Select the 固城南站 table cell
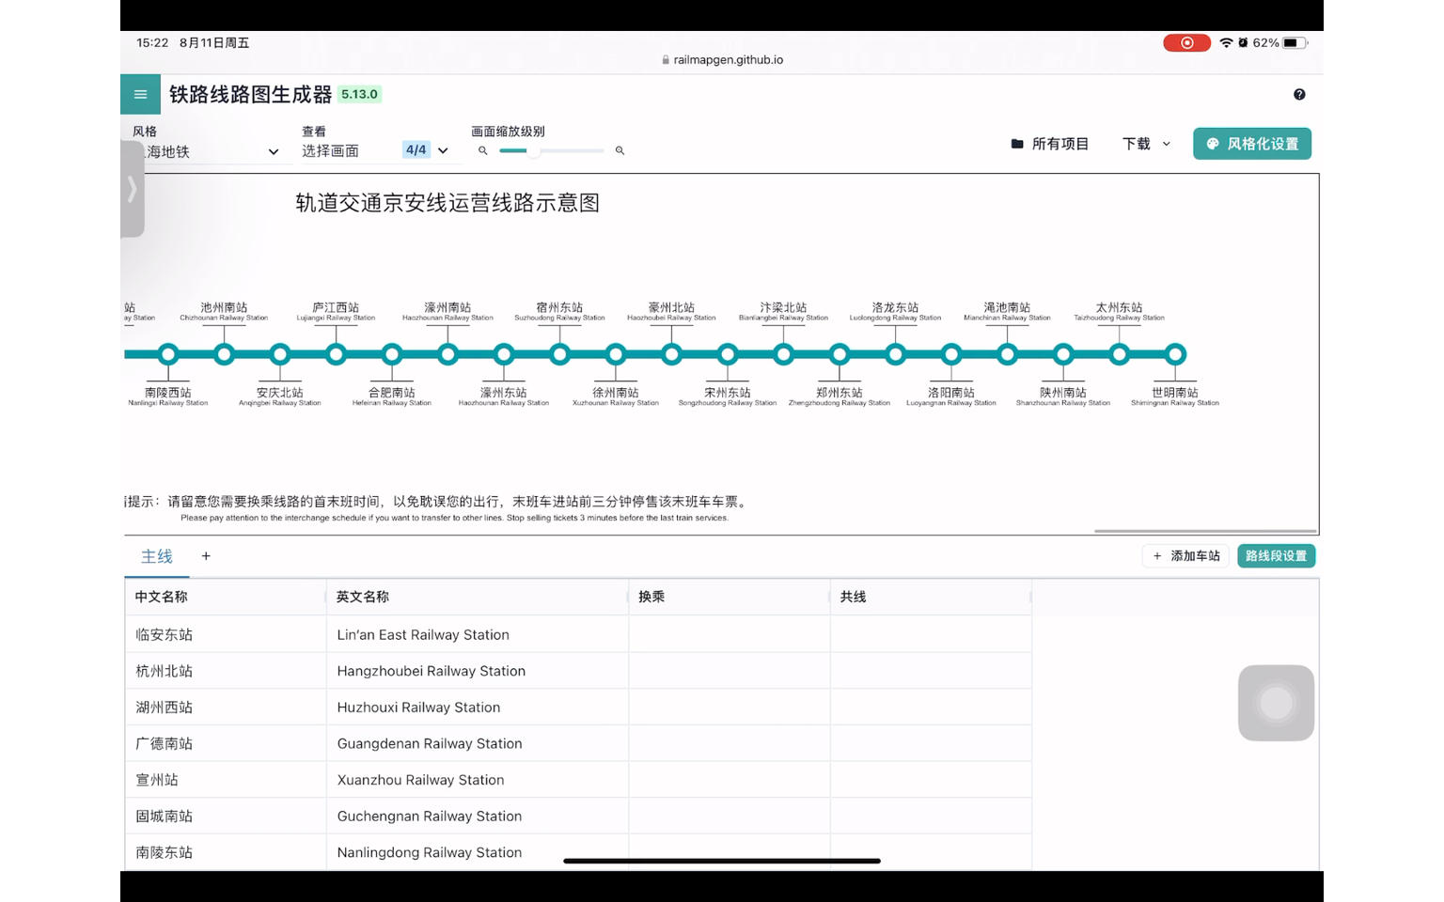 coord(226,816)
